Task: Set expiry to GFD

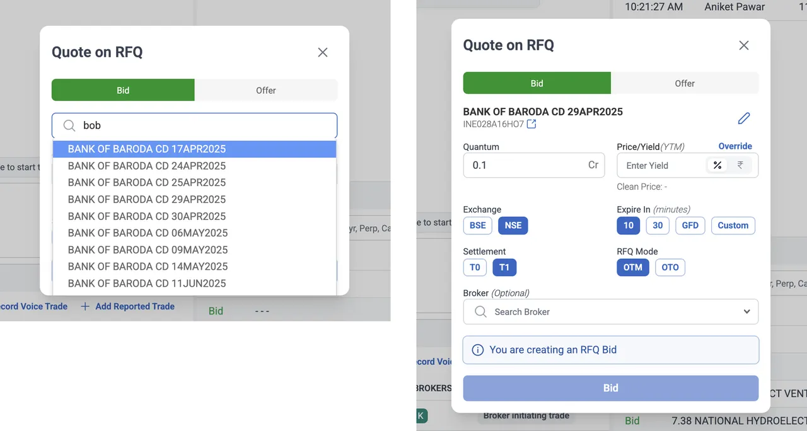Action: [x=690, y=225]
